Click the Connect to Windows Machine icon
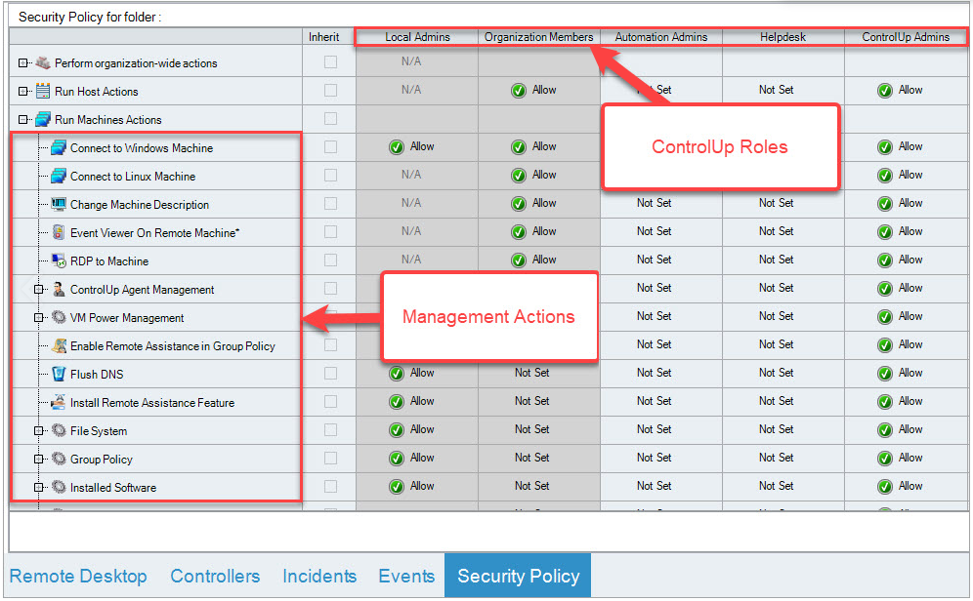Screen dimensions: 973x601 (59, 147)
